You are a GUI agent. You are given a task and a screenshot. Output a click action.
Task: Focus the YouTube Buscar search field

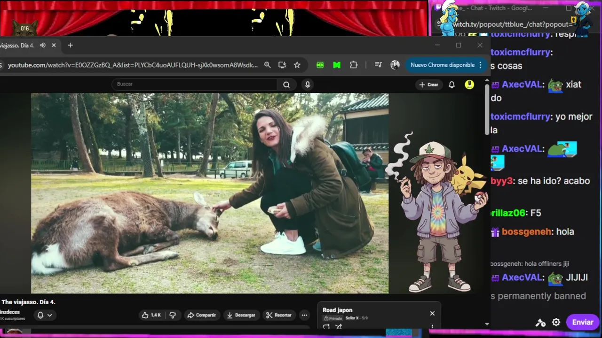coord(194,84)
